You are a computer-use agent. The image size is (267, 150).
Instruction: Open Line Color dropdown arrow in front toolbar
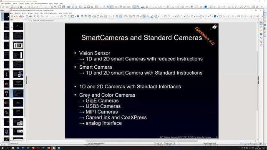click(154, 17)
